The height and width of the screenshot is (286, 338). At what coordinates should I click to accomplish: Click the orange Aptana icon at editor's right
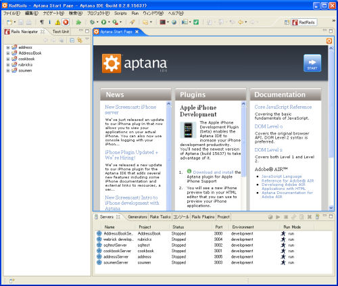[x=329, y=41]
